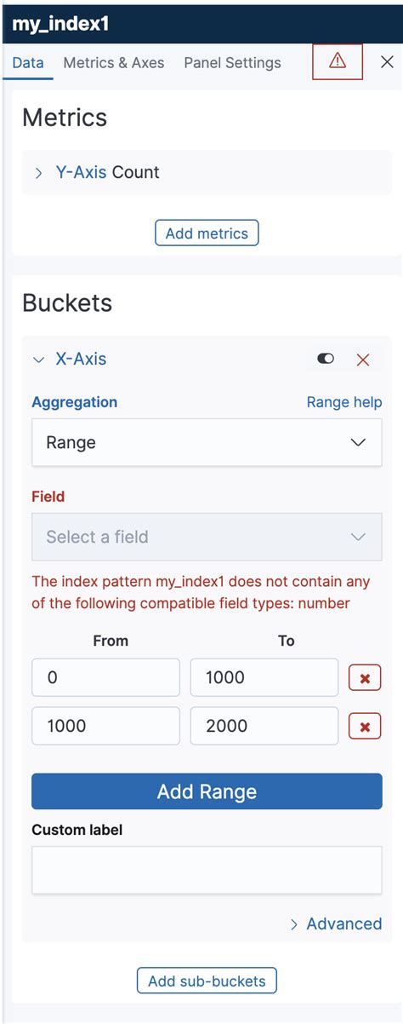The width and height of the screenshot is (403, 1024).
Task: Toggle the X-Axis bucket enable switch
Action: (326, 360)
